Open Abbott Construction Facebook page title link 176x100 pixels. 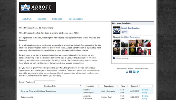130,28
